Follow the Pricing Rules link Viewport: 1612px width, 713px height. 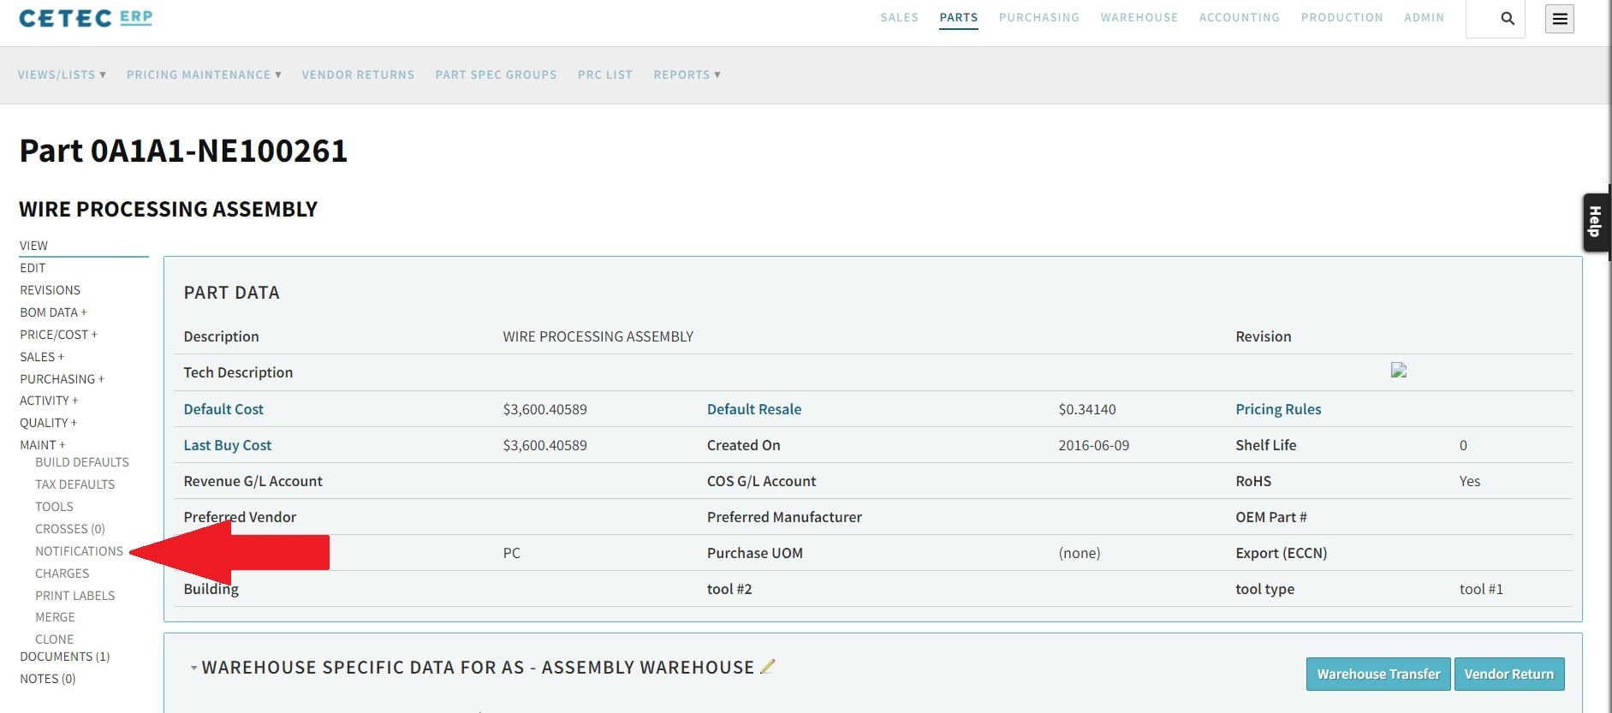[1278, 409]
